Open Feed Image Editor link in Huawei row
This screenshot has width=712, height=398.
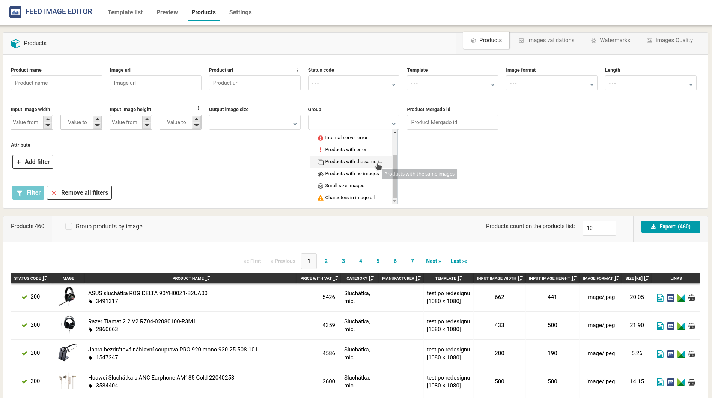pyautogui.click(x=671, y=382)
